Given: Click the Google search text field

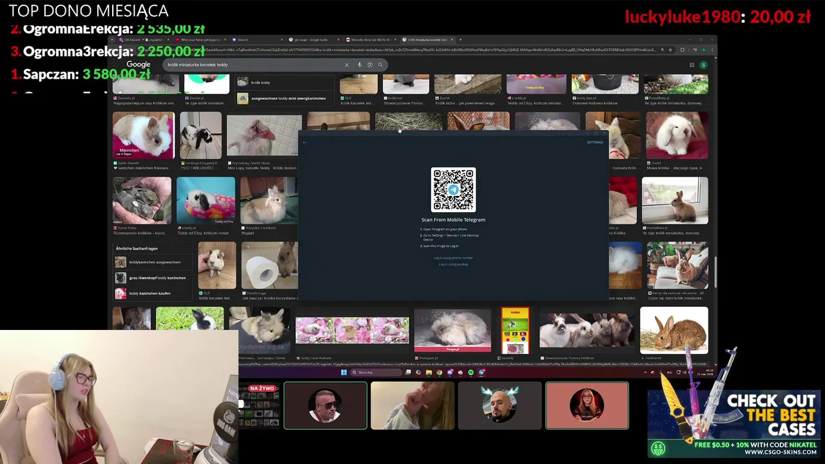Looking at the screenshot, I should [x=255, y=64].
